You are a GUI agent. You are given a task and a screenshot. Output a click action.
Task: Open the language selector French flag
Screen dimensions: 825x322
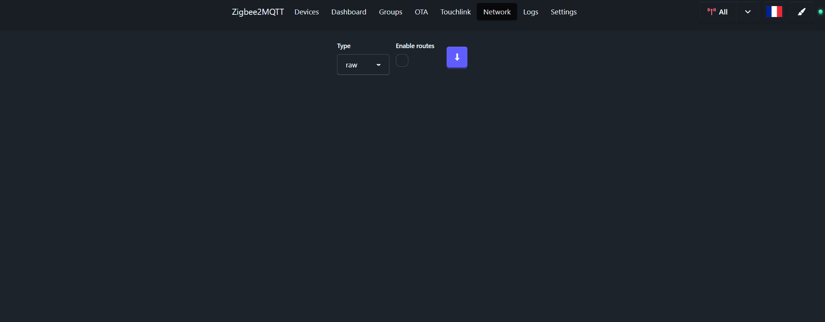point(774,12)
